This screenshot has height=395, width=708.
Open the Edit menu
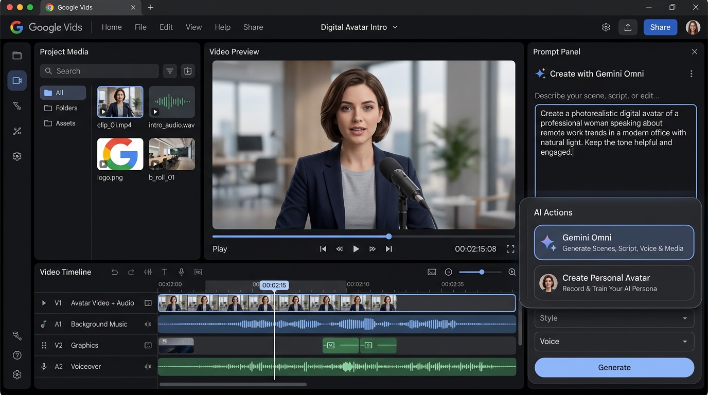[x=166, y=27]
